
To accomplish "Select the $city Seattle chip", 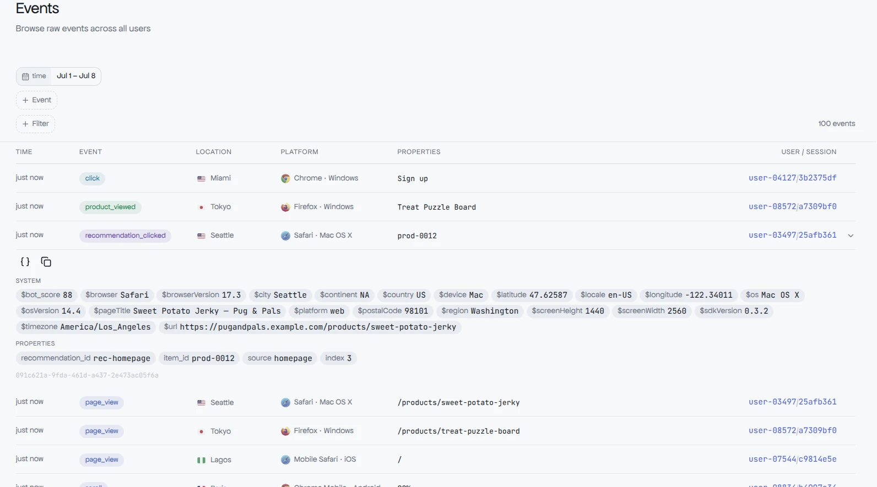I will click(x=280, y=295).
